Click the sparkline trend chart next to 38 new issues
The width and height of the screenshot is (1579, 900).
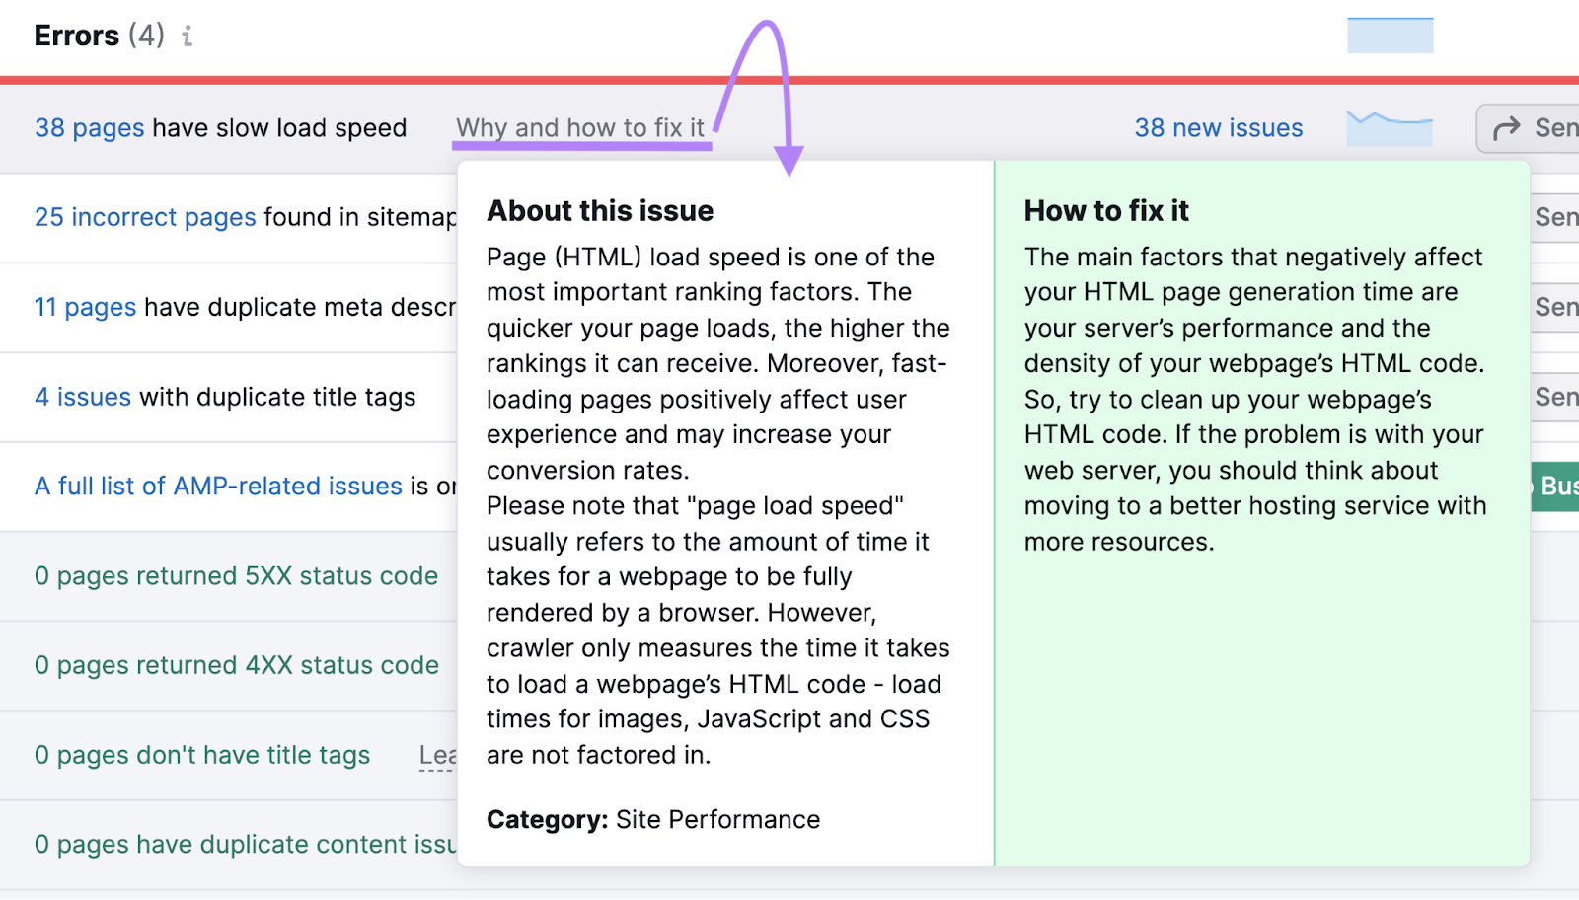pos(1388,127)
